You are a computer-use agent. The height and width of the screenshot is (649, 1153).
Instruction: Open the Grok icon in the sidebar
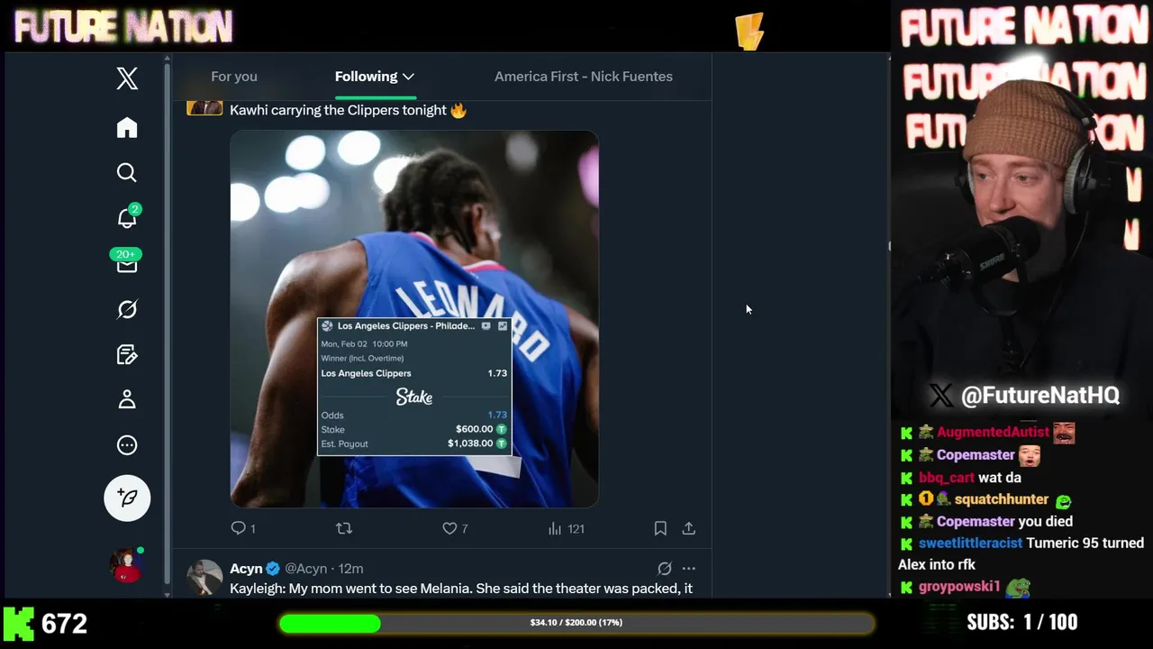127,309
